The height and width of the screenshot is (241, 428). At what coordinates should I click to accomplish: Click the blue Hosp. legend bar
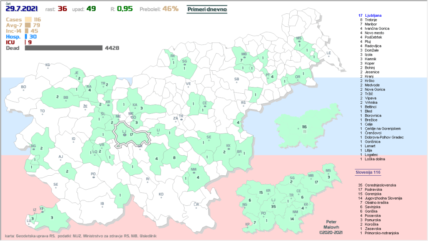pyautogui.click(x=26, y=37)
